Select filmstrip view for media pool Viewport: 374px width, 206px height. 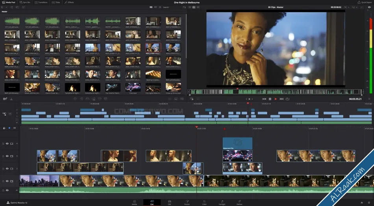[156, 7]
